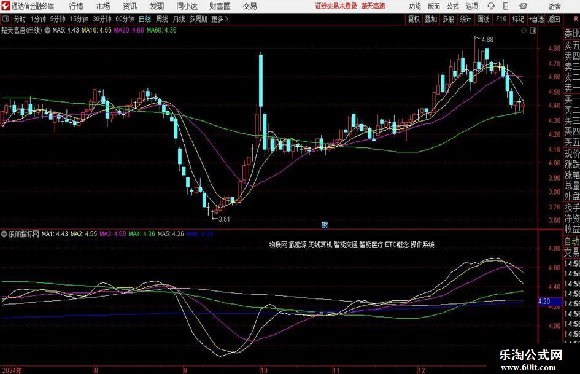This screenshot has height=374, width=580.
Task: Open the 发现 menu
Action: pos(157,6)
